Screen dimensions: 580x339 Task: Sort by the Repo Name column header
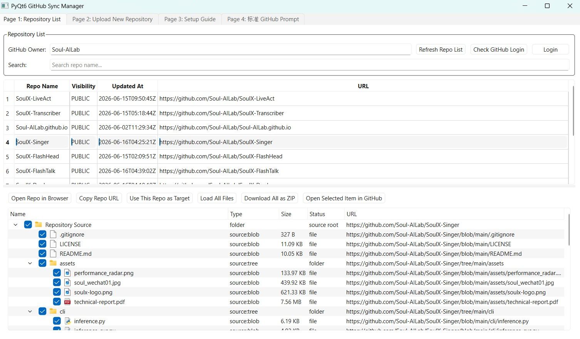point(42,86)
